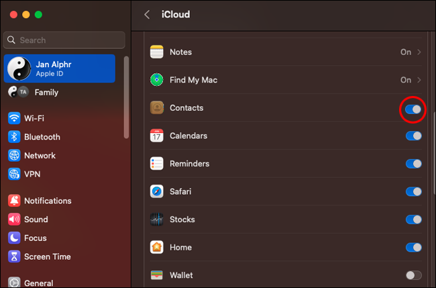436x288 pixels.
Task: Click the Sound speaker icon
Action: (14, 220)
